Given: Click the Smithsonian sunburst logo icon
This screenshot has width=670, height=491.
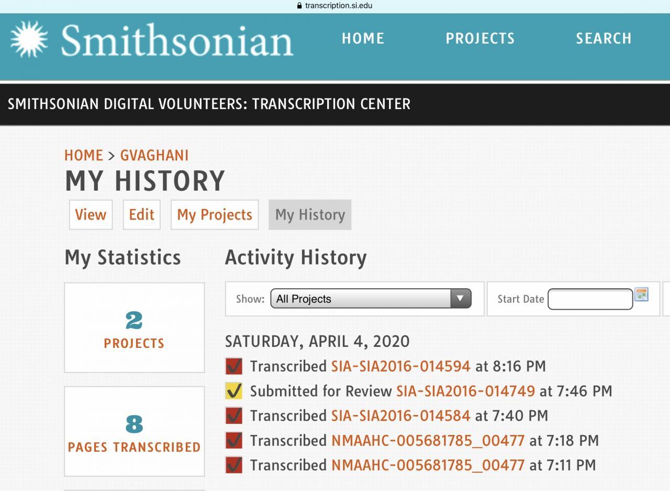Looking at the screenshot, I should 29,39.
